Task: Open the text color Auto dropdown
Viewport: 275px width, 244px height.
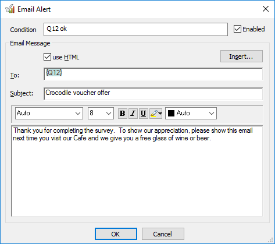Action: point(191,113)
